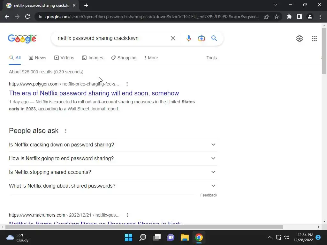Click the Feedback link
This screenshot has width=327, height=245.
[x=209, y=195]
